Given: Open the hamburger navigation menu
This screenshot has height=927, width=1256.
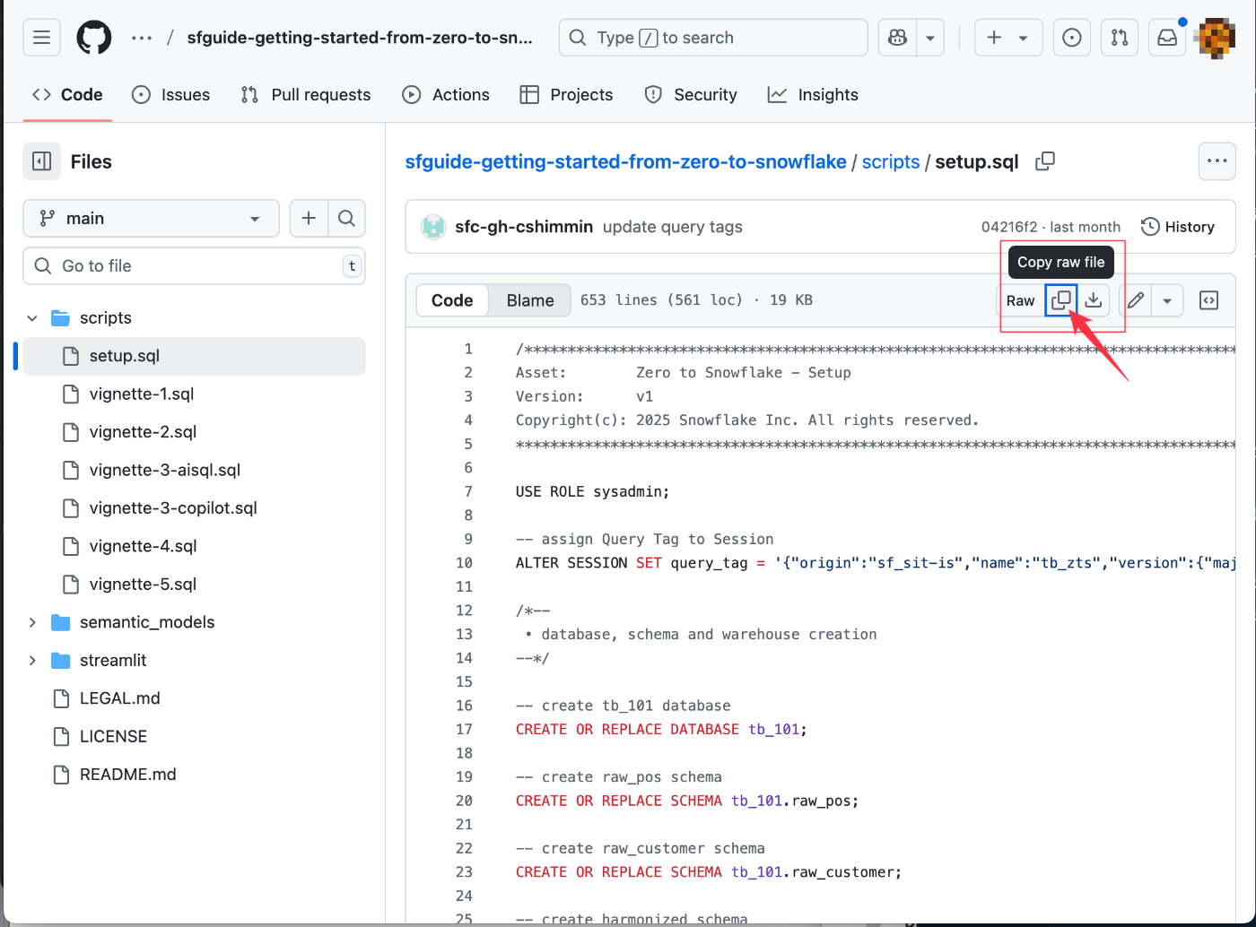Looking at the screenshot, I should pyautogui.click(x=41, y=38).
